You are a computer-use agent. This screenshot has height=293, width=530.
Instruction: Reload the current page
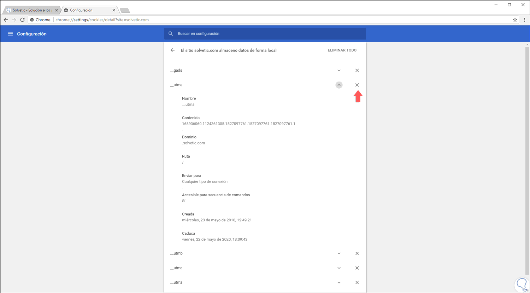[22, 20]
